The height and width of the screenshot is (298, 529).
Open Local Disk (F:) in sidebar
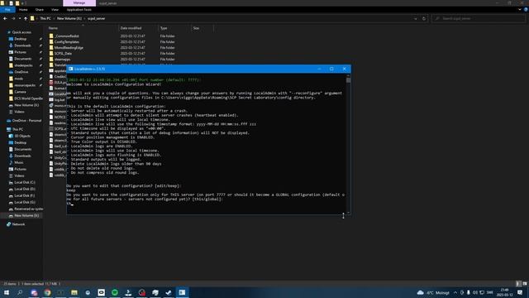[x=24, y=195]
